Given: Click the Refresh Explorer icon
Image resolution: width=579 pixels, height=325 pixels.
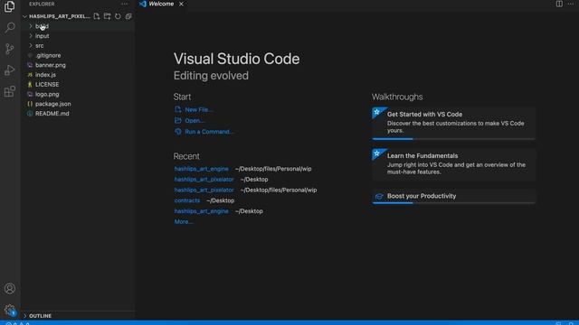Looking at the screenshot, I should [x=118, y=16].
